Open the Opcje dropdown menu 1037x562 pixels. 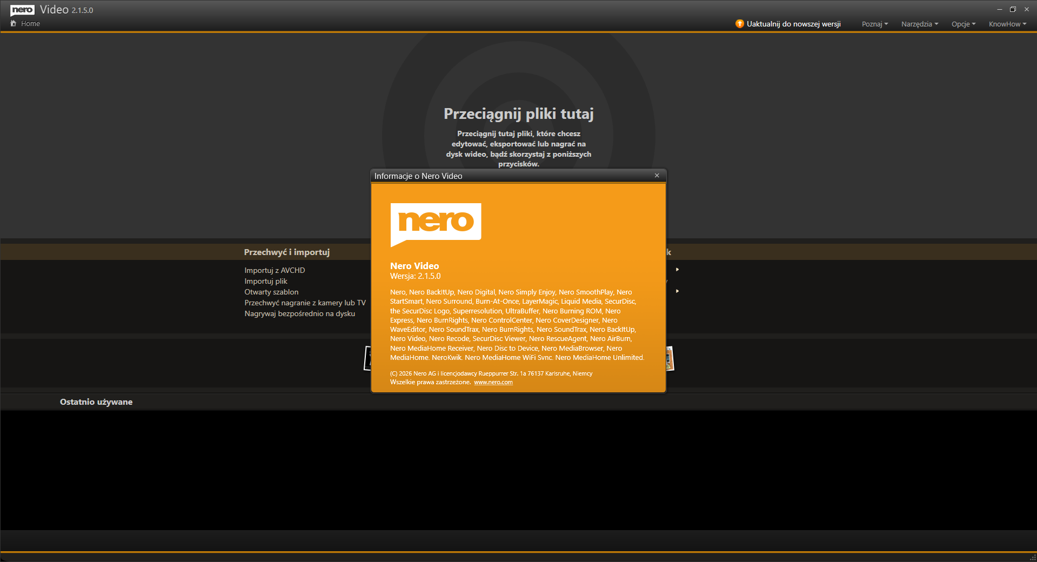964,24
